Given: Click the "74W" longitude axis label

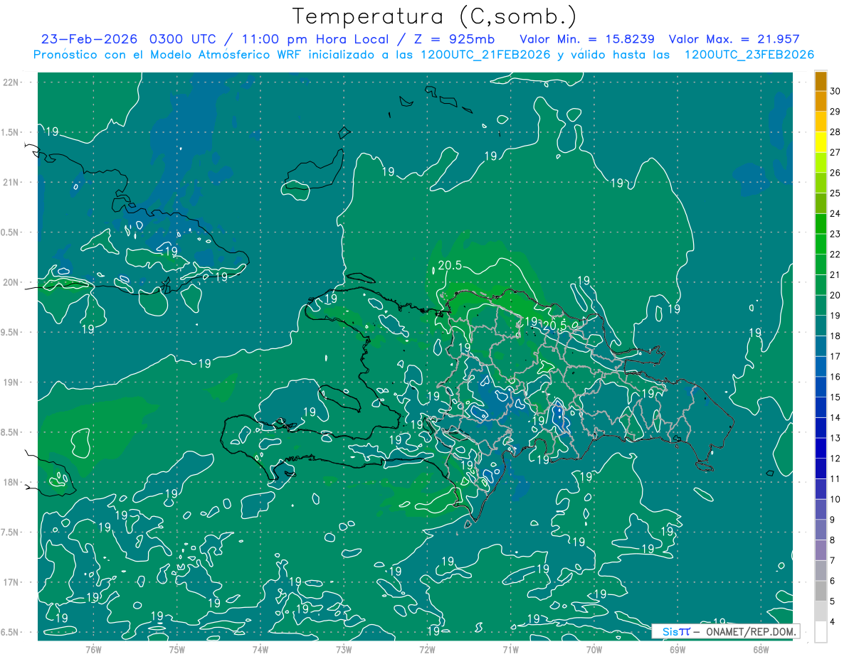Looking at the screenshot, I should tap(260, 649).
